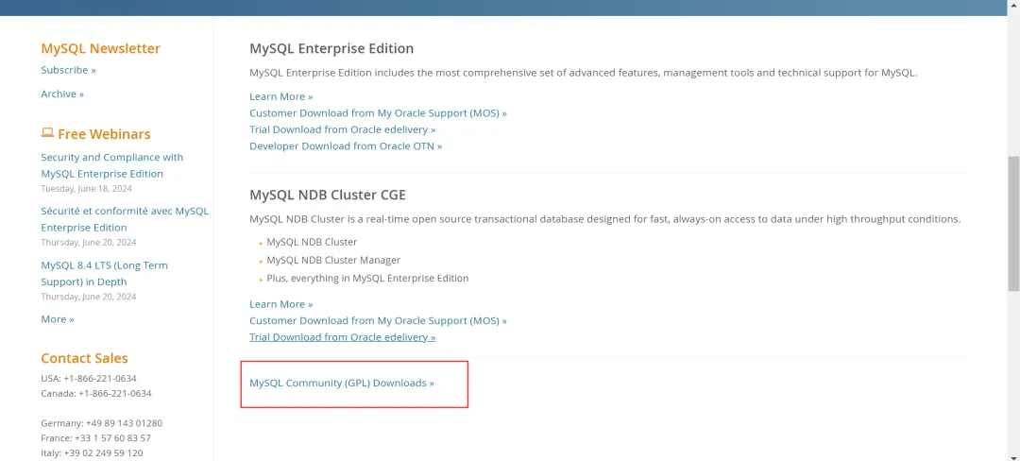Open Enterprise Customer Download from My Oracle Support
The height and width of the screenshot is (461, 1020).
pos(378,112)
